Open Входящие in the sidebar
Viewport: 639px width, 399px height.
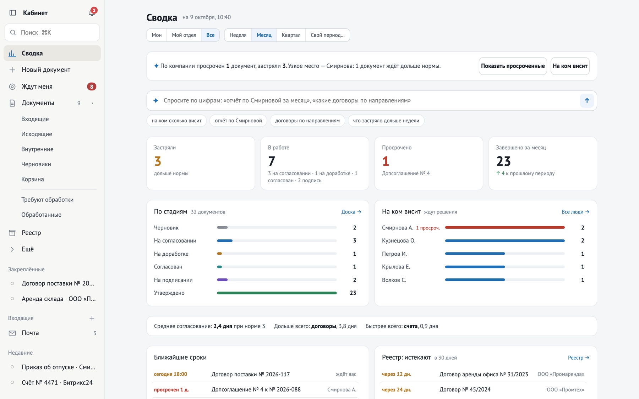point(35,119)
